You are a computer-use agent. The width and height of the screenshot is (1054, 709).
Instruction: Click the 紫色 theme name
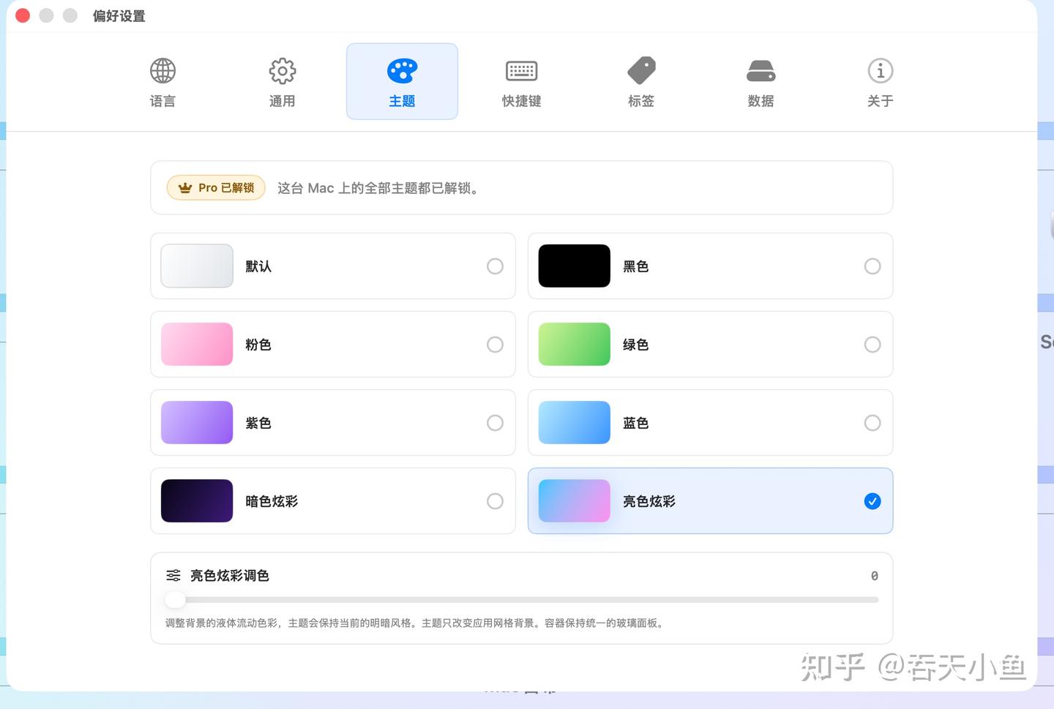258,423
